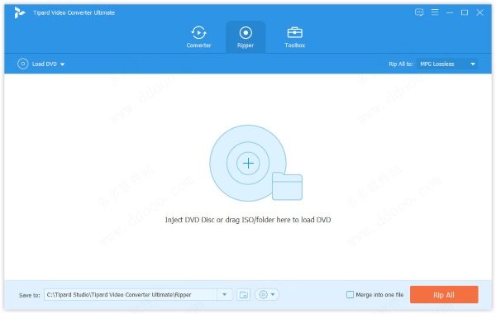Open the hamburger menu icon
The image size is (496, 314).
click(x=435, y=12)
